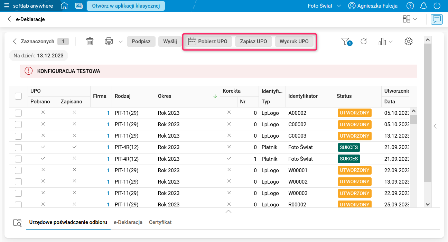Click the Pobierz UPO button
448x242 pixels.
[x=208, y=41]
